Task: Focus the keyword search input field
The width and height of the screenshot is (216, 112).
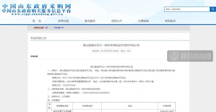Action: (x=187, y=9)
